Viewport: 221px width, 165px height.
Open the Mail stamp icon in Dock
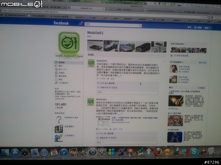click(35, 153)
